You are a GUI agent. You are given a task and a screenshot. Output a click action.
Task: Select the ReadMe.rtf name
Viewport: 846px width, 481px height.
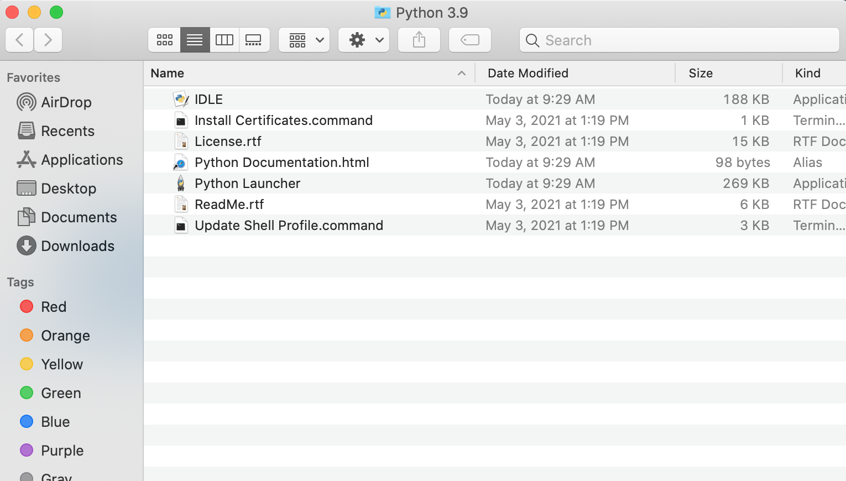(x=229, y=205)
